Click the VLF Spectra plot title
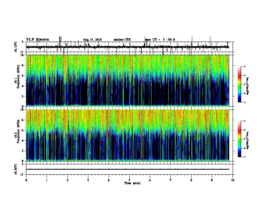Screen dimensions: 262x202 (37, 40)
